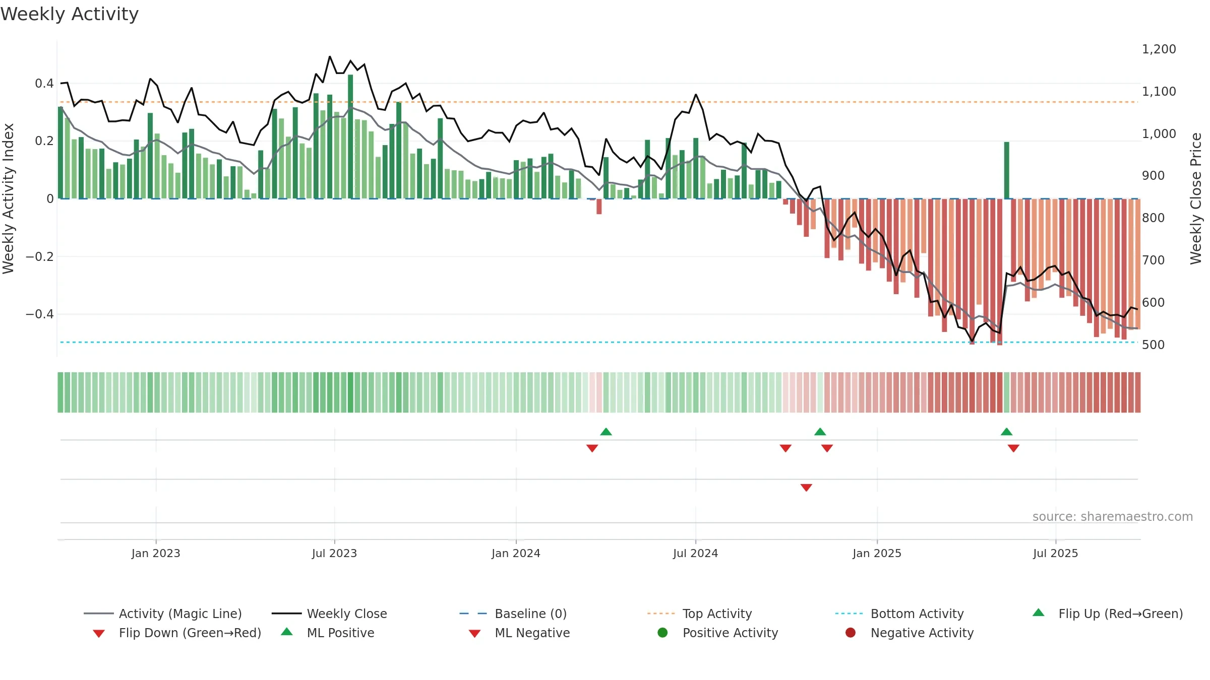
Task: Click the red flip-down marker near late May 2025
Action: 1014,448
